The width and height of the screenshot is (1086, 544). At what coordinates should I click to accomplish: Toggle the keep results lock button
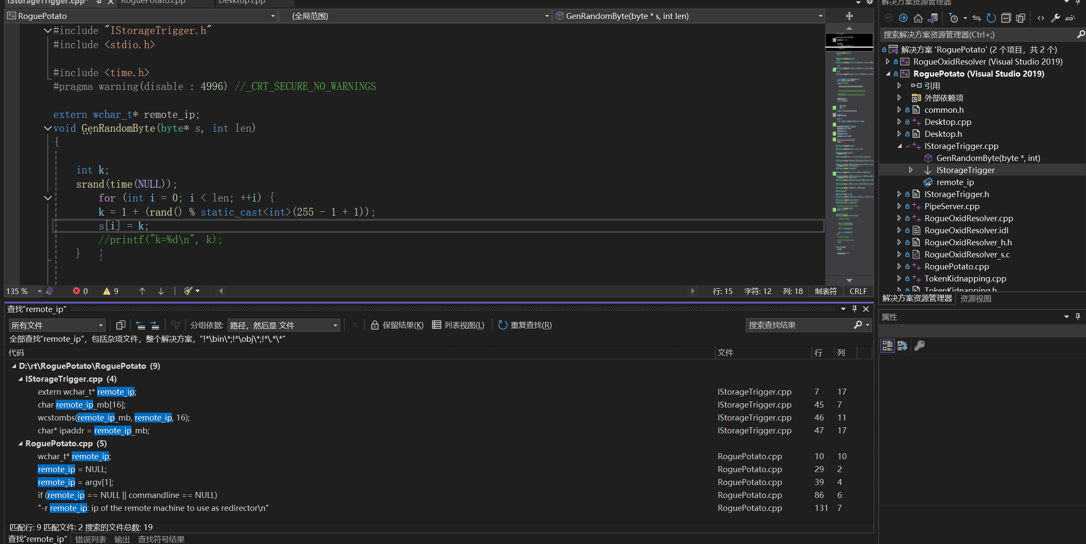click(397, 325)
